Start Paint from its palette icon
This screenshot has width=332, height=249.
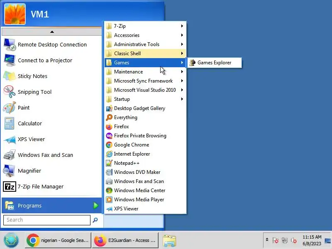click(x=10, y=107)
